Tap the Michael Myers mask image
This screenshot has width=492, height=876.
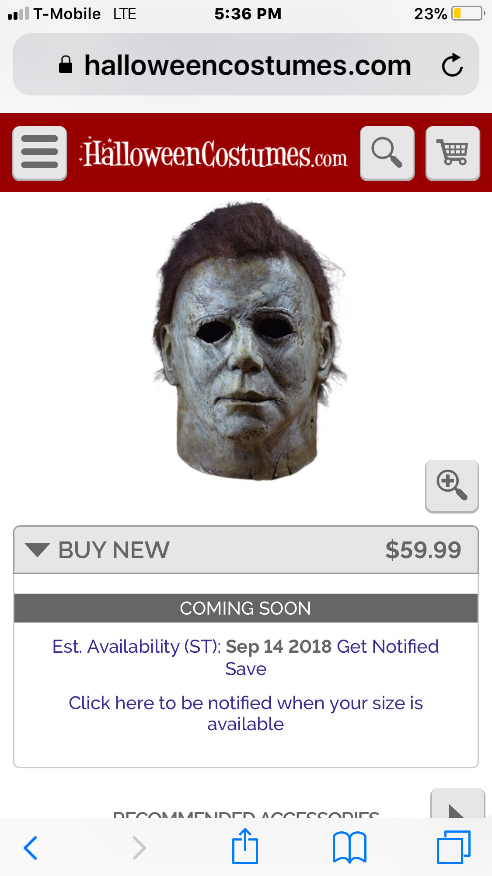click(249, 341)
